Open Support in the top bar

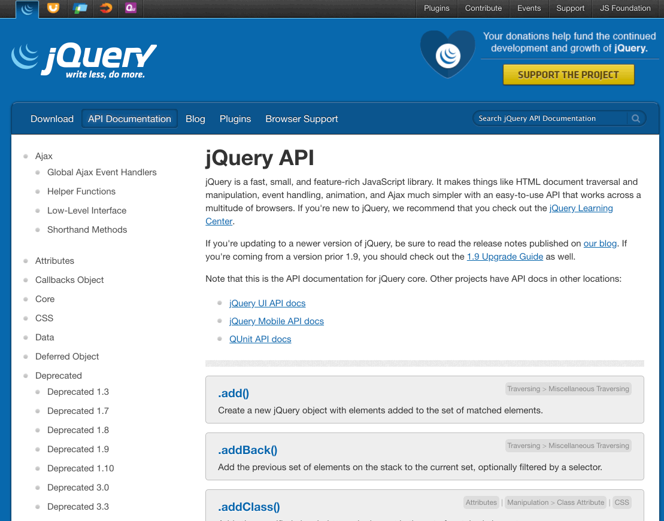[570, 8]
